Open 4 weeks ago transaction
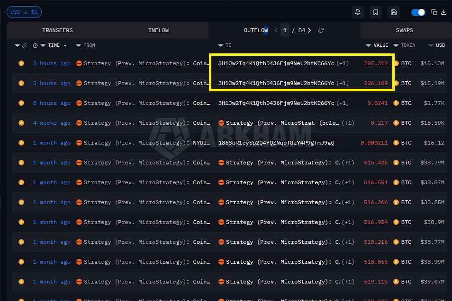 52,123
